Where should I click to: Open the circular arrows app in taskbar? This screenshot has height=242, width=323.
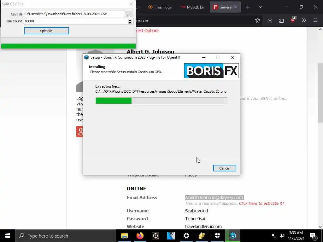coord(156,236)
